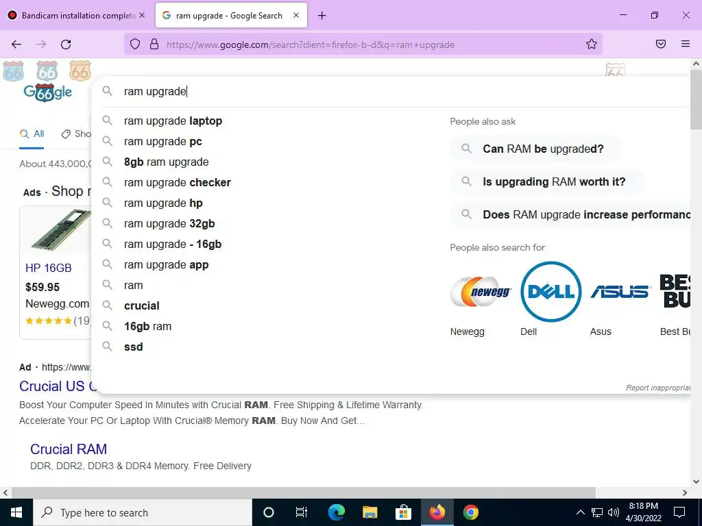Choose suggestion ram upgrade pc
The height and width of the screenshot is (526, 702).
[x=163, y=141]
